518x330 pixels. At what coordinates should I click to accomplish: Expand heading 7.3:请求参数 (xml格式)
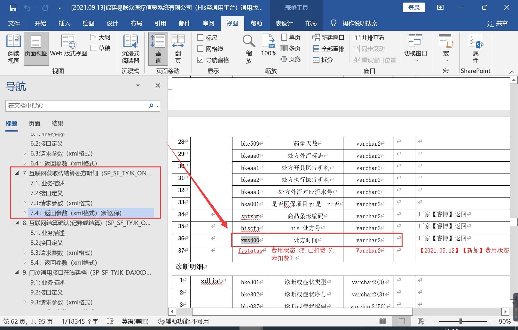[25, 203]
